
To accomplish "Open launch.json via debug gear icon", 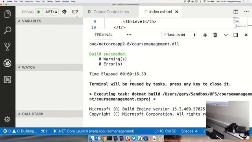I will 64,11.
